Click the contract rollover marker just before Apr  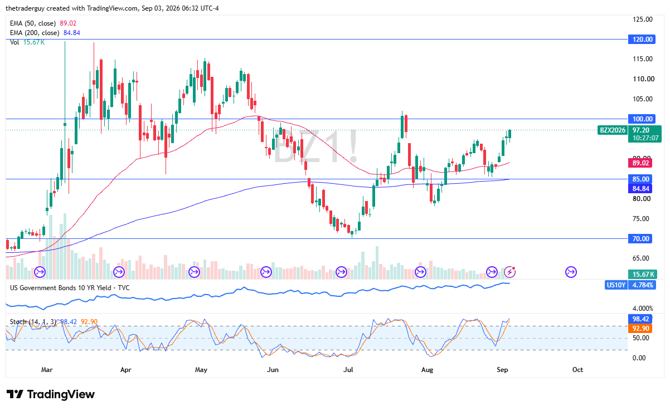point(119,272)
